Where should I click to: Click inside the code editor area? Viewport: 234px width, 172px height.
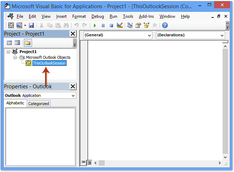(x=155, y=100)
